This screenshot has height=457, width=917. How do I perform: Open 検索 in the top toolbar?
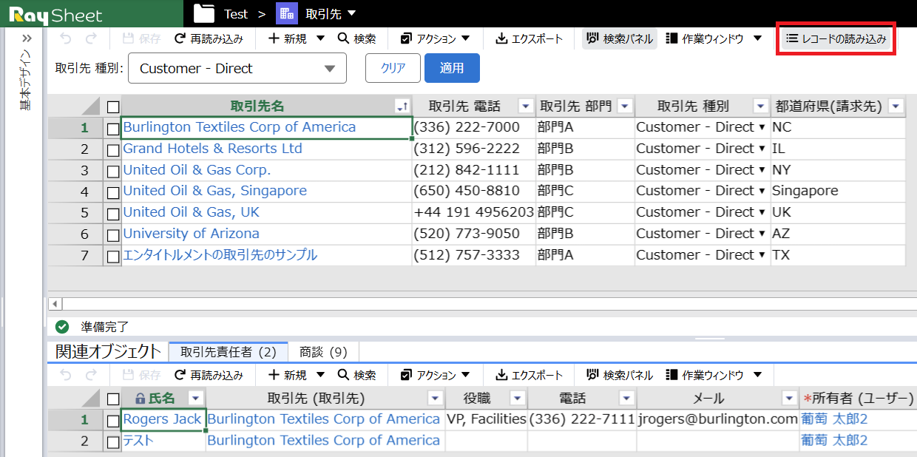click(357, 38)
